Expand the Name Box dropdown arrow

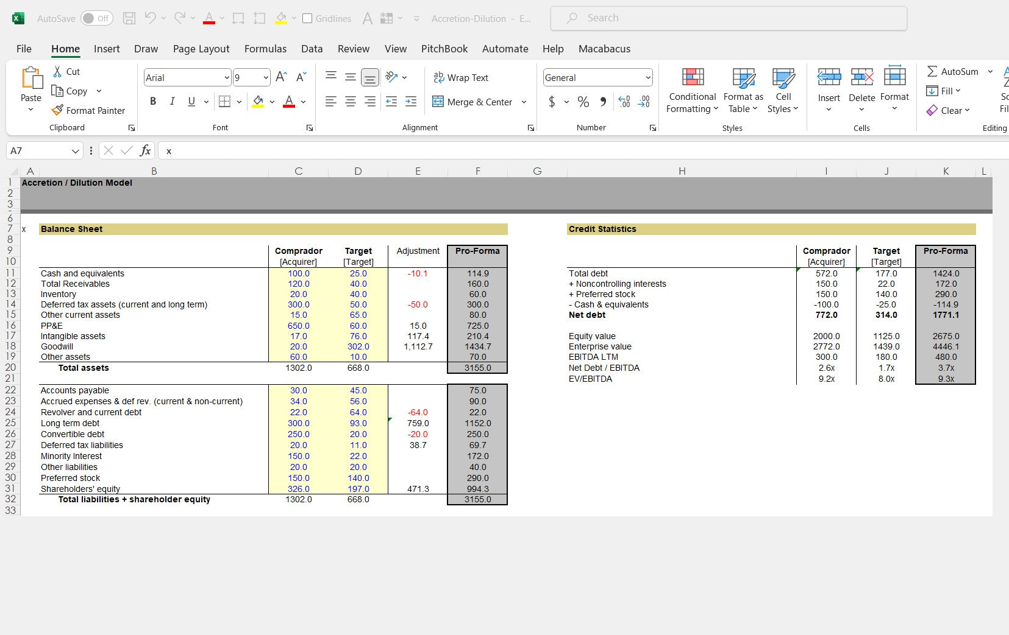[x=75, y=151]
